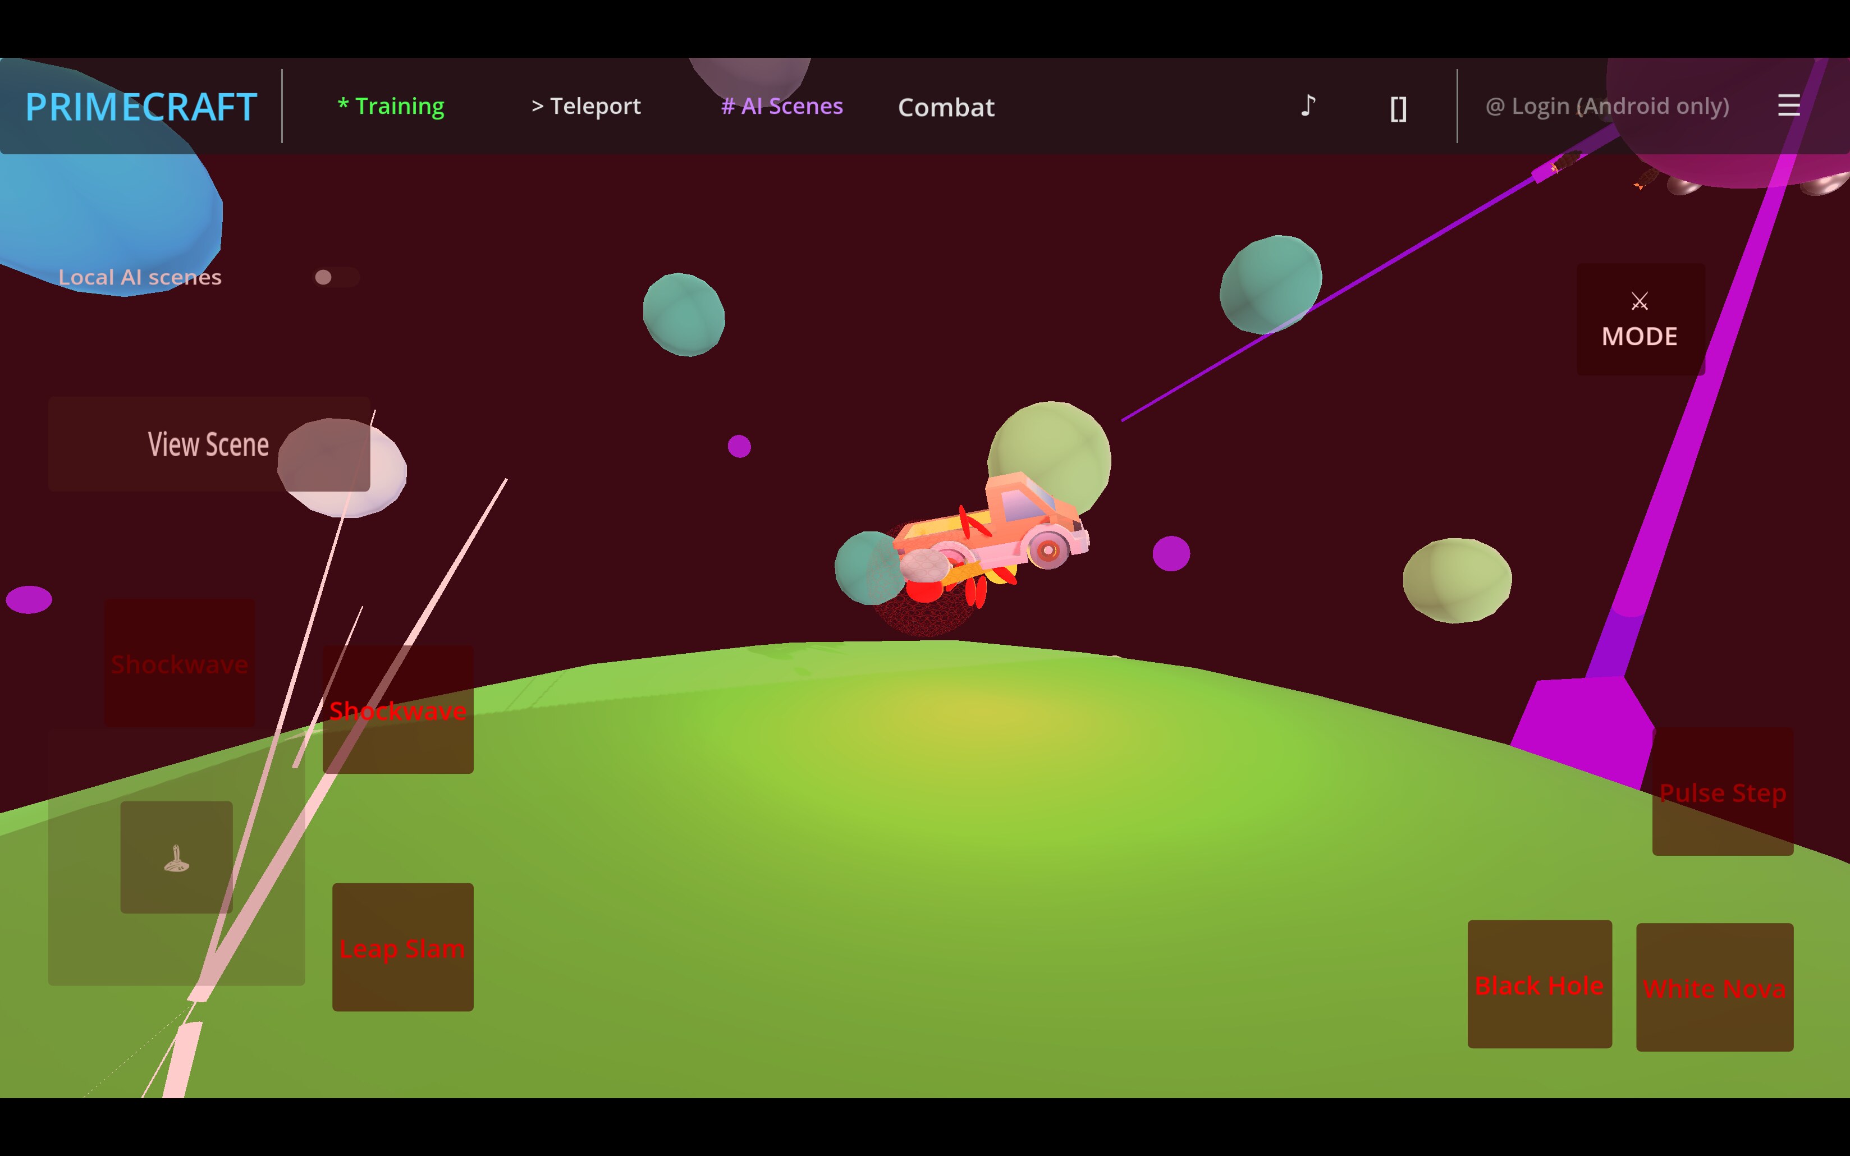1850x1156 pixels.
Task: Click the View Scene button
Action: tap(208, 444)
